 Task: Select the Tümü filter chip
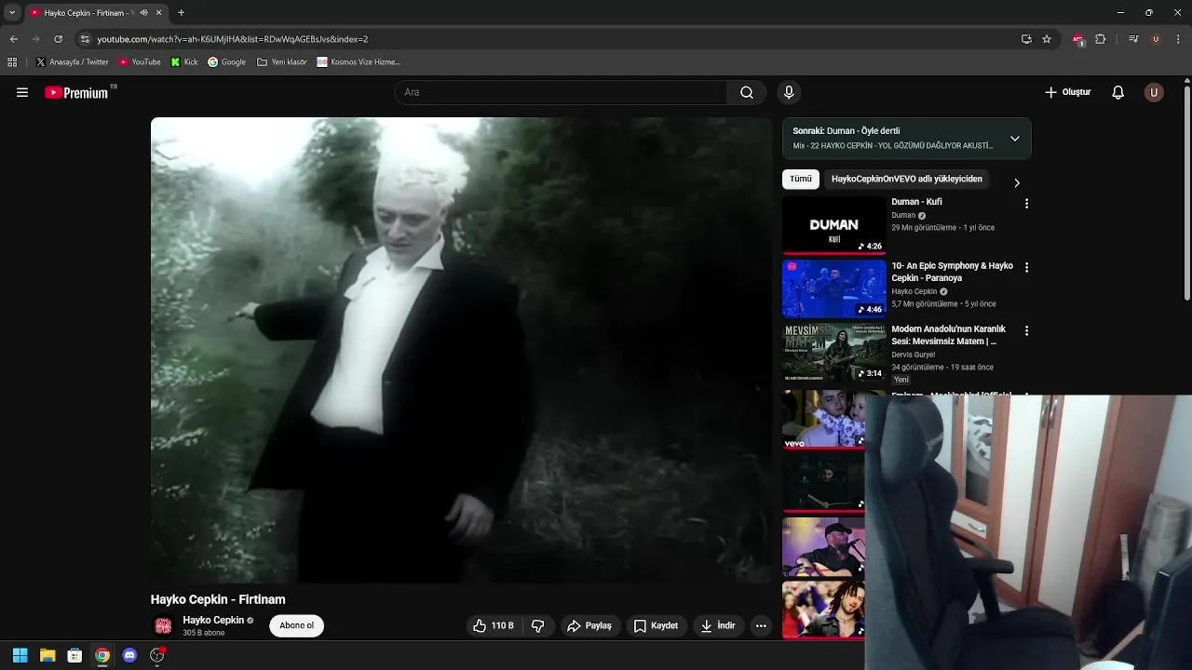pyautogui.click(x=801, y=179)
